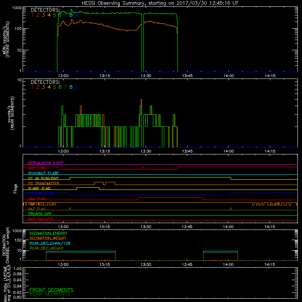The width and height of the screenshot is (302, 302).
Task: Click 13:45 tick on rear segments time axis
Action: pos(187,151)
